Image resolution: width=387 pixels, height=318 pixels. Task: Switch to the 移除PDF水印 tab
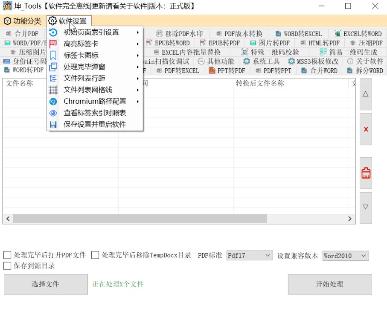click(x=180, y=34)
